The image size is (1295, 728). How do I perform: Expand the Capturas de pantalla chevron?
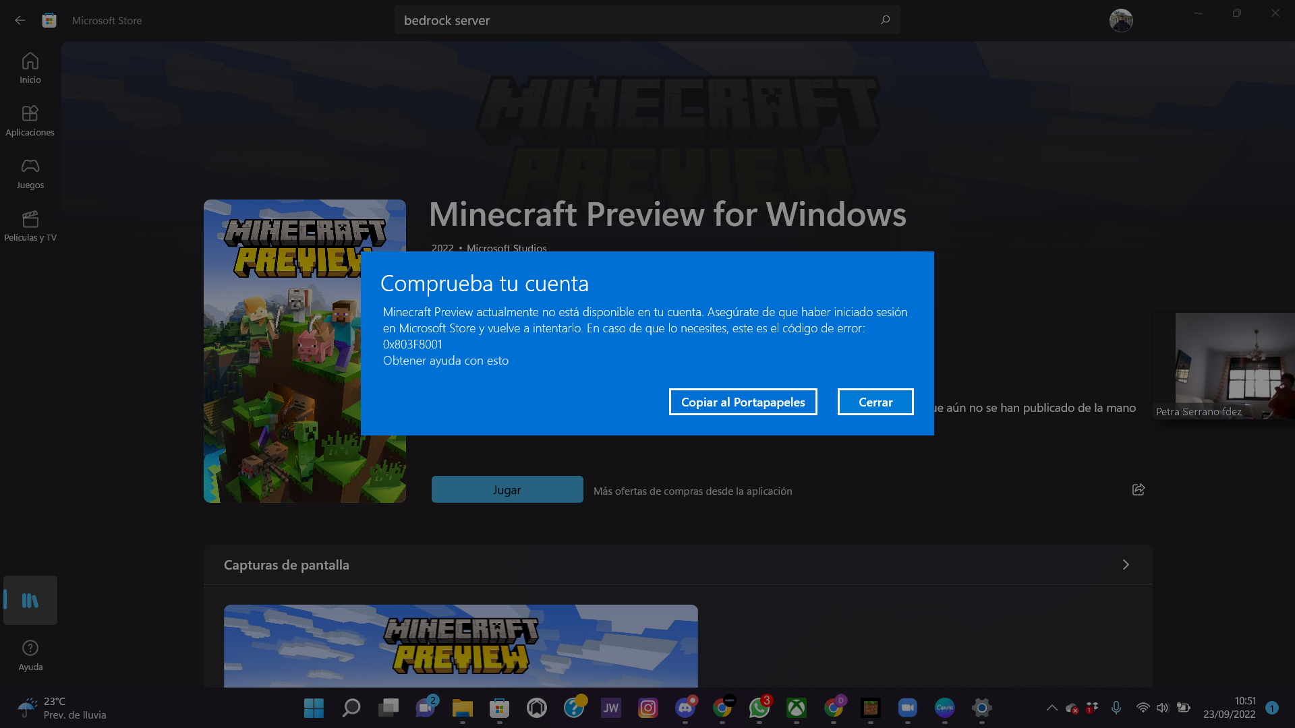tap(1125, 565)
